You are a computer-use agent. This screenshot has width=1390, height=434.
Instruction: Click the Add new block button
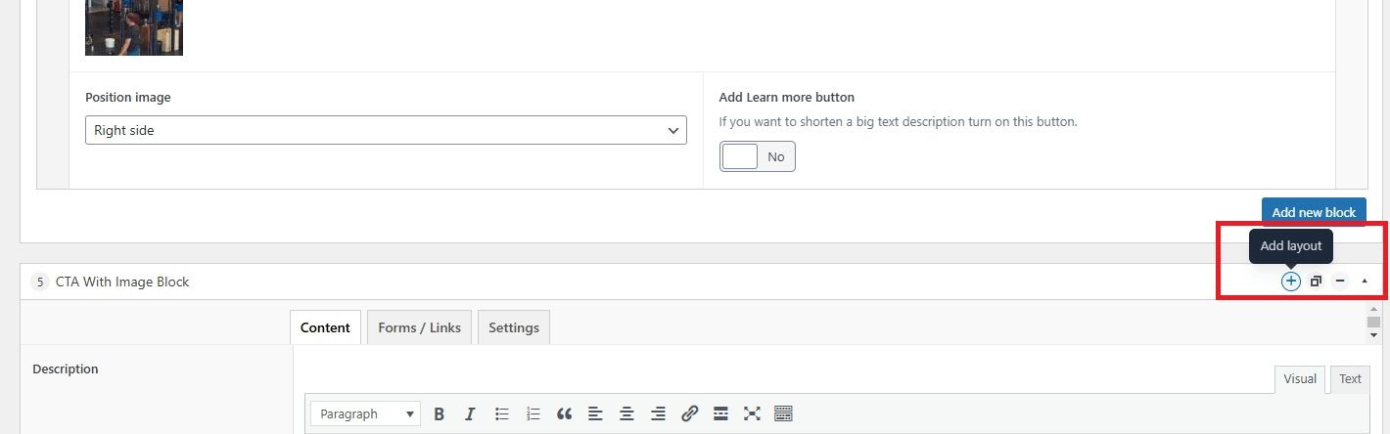pos(1313,212)
